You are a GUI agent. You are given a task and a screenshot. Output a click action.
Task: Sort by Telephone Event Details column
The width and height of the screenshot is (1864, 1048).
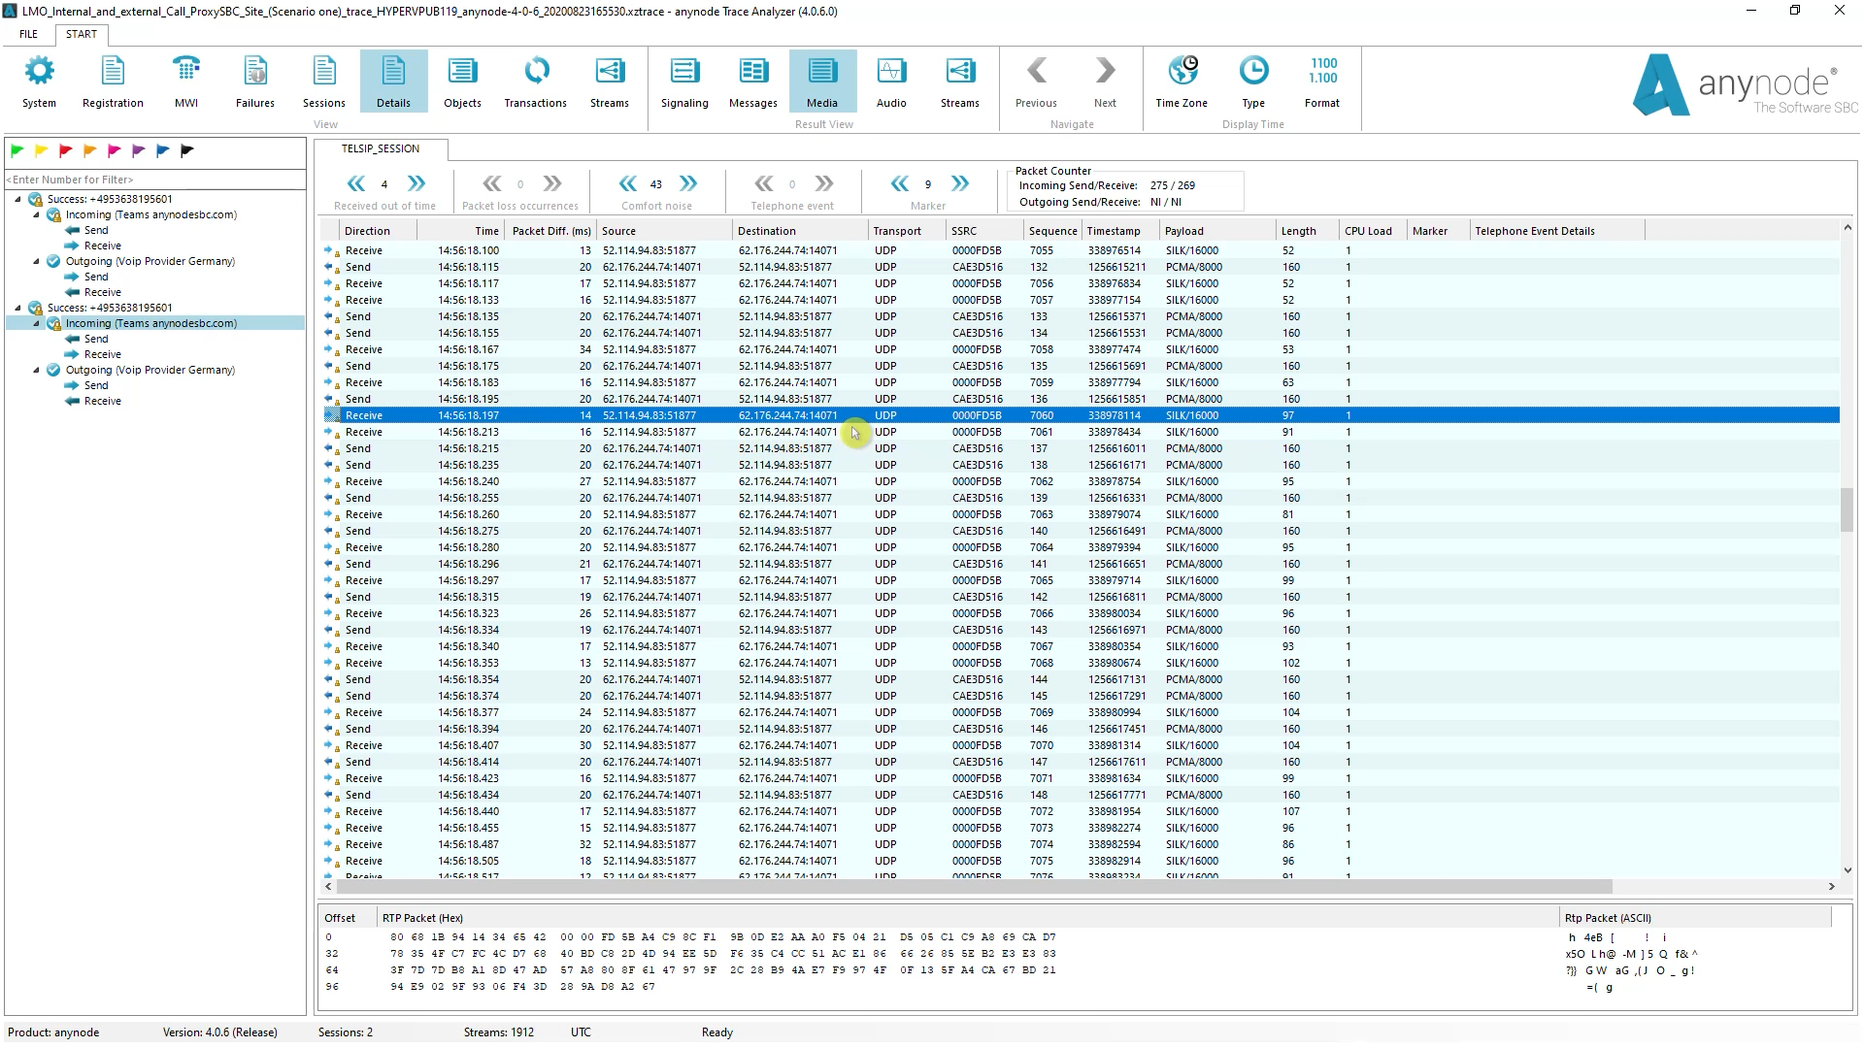point(1557,231)
